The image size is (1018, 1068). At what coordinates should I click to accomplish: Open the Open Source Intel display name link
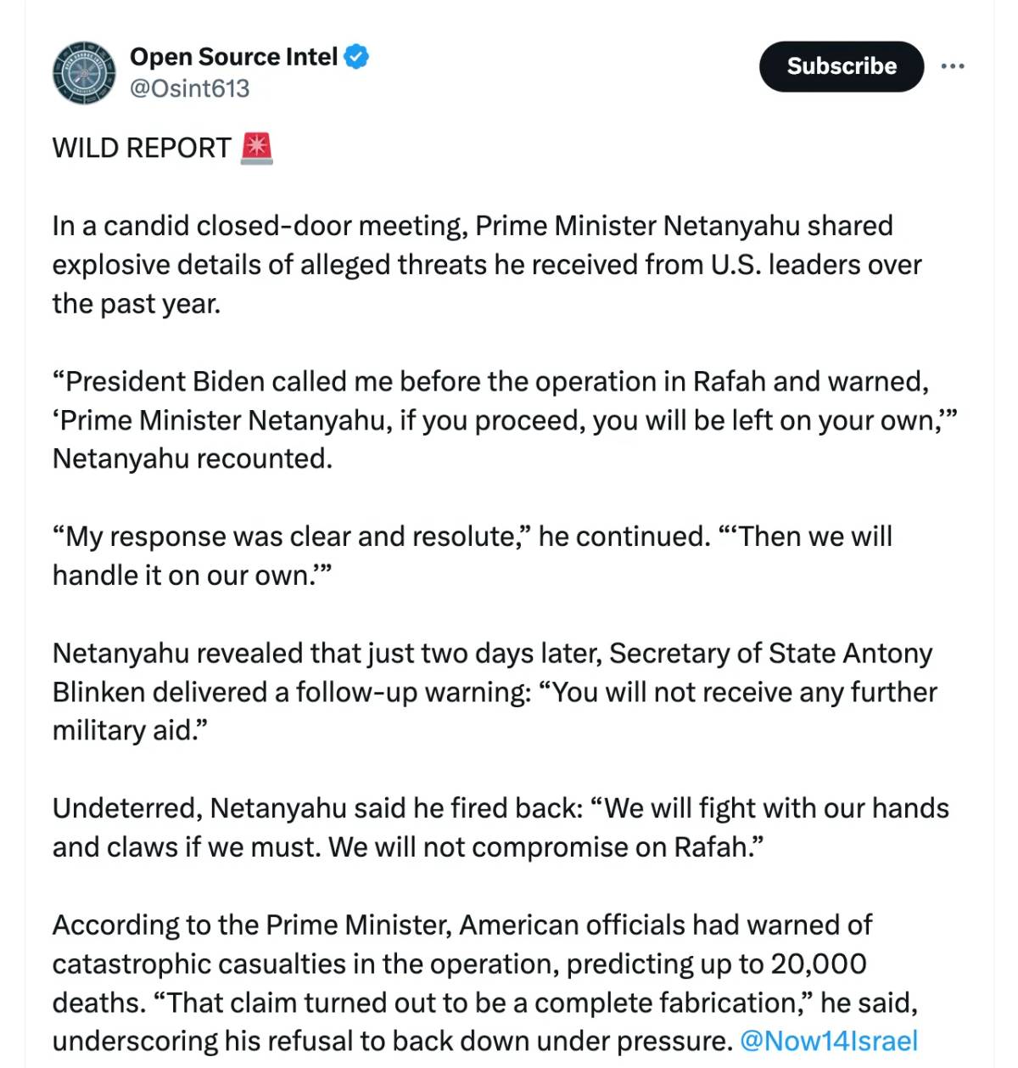click(233, 57)
